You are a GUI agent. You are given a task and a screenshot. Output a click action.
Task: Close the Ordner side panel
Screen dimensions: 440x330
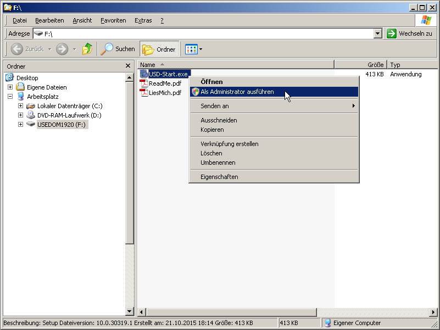128,66
